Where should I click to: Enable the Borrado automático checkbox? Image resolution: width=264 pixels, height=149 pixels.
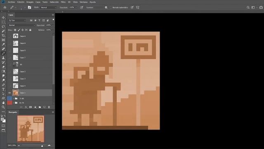click(x=111, y=7)
